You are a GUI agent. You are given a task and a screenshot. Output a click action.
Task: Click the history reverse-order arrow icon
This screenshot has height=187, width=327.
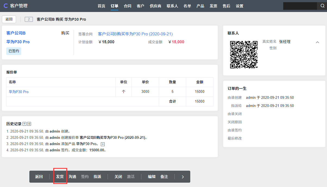pyautogui.click(x=24, y=124)
